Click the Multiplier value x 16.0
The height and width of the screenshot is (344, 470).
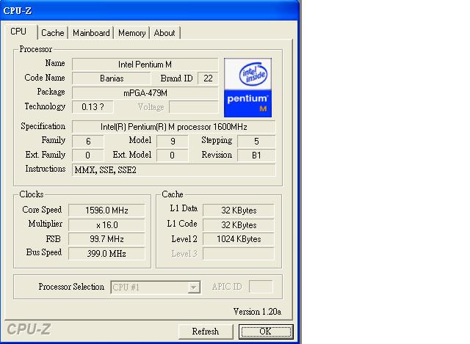click(x=106, y=225)
